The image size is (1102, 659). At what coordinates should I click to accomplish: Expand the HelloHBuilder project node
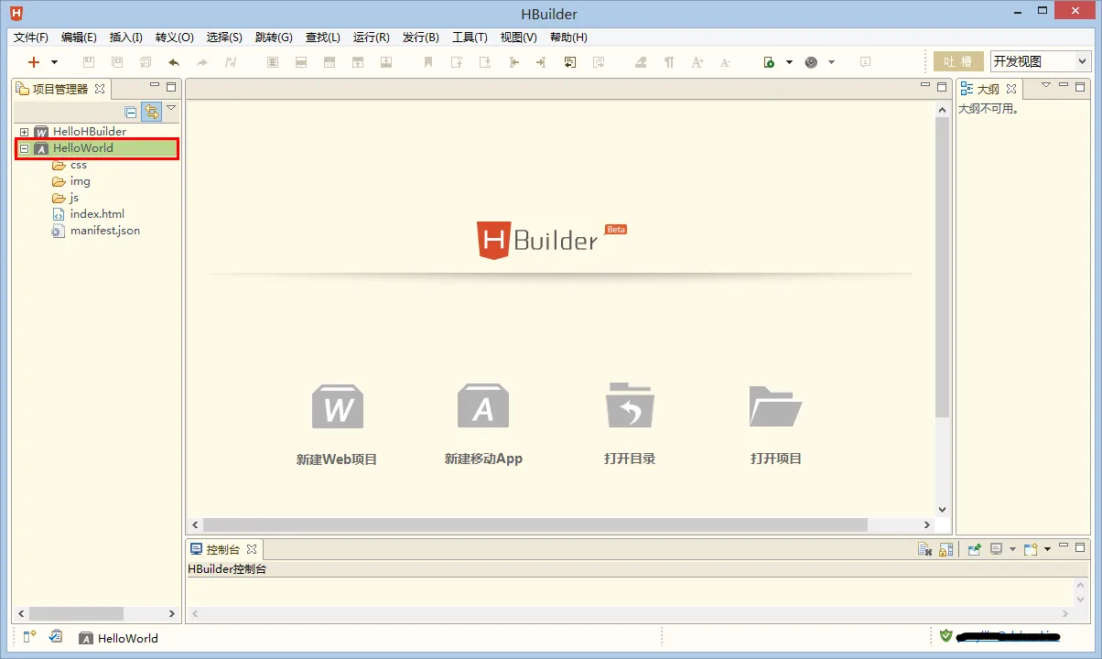tap(24, 131)
